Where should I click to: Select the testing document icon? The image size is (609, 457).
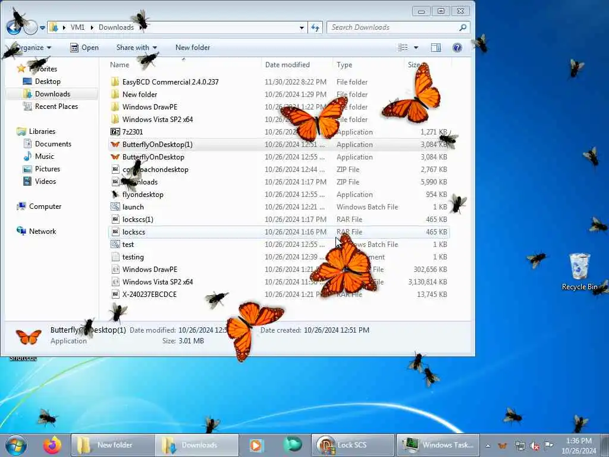click(x=115, y=256)
